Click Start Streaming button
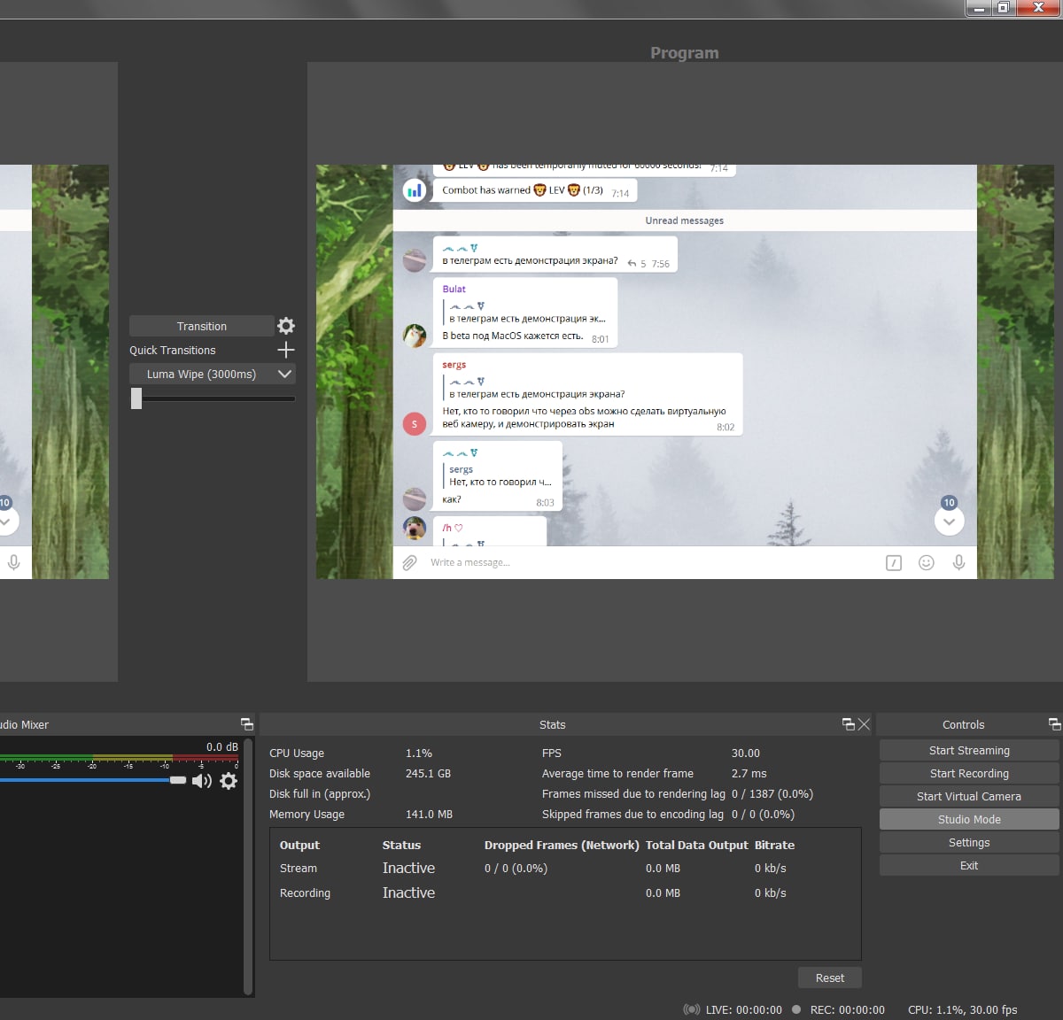 969,750
